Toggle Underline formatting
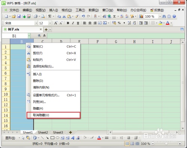This screenshot has width=187, height=148. tap(78, 23)
